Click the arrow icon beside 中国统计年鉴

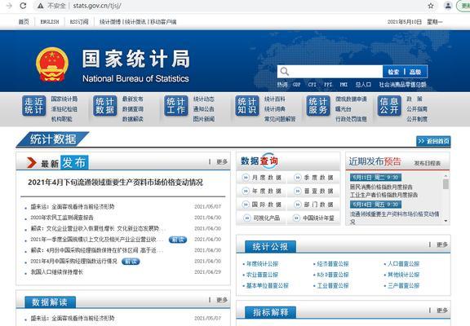(x=296, y=218)
